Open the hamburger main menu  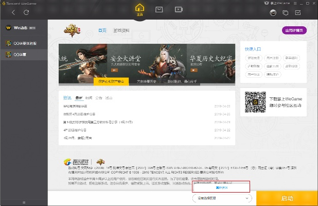coord(295,3)
